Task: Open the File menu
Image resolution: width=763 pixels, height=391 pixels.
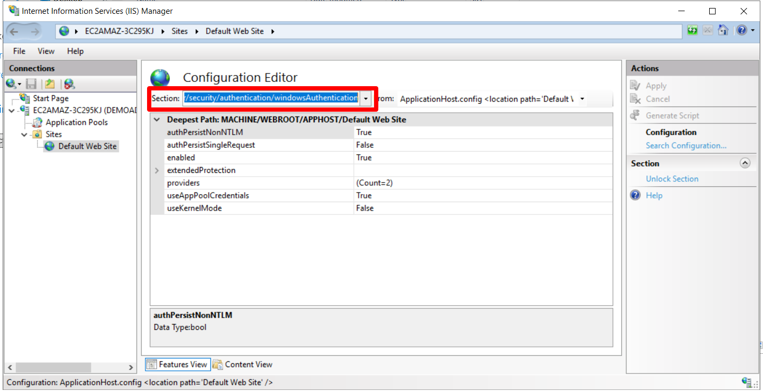Action: point(19,51)
